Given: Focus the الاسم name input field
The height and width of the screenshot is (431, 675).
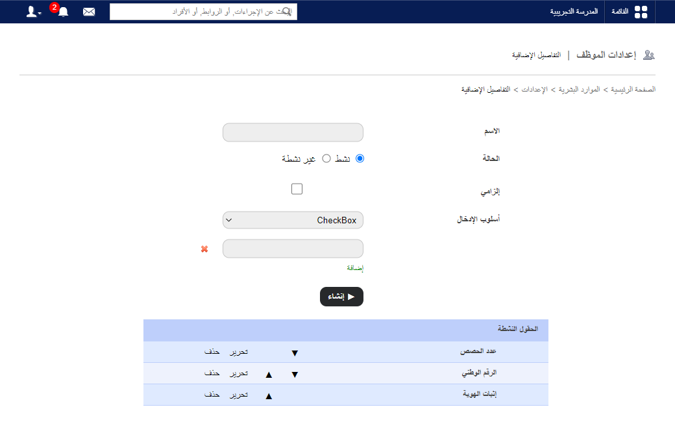Looking at the screenshot, I should pyautogui.click(x=293, y=132).
